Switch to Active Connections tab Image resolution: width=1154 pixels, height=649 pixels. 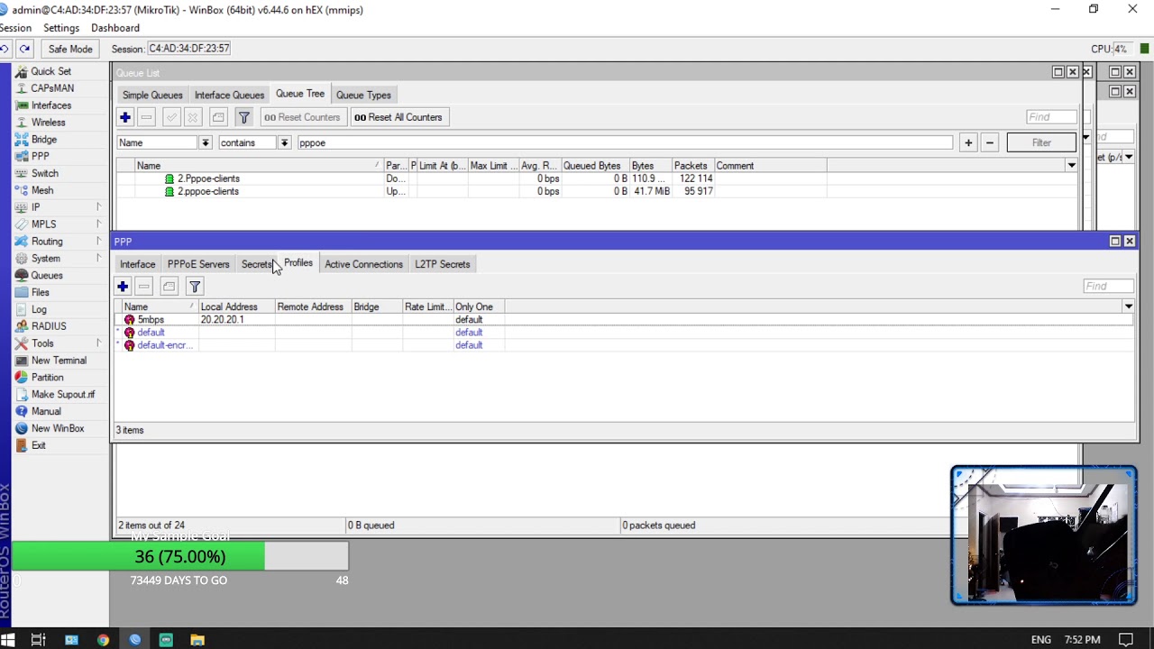tap(363, 264)
